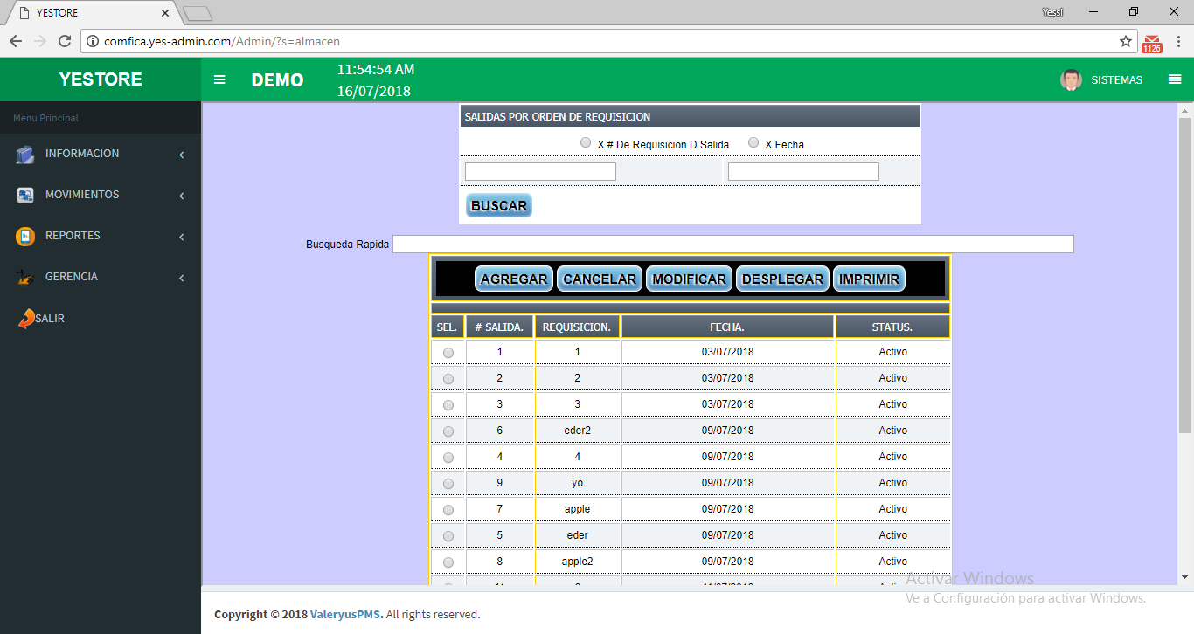Click the REPORTES sidebar icon
The width and height of the screenshot is (1194, 634).
25,237
